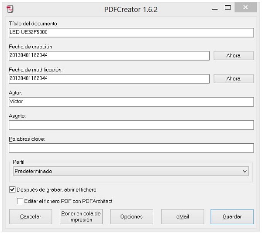This screenshot has width=262, height=233.
Task: Minimize the PDFCreator window
Action: (x=215, y=9)
